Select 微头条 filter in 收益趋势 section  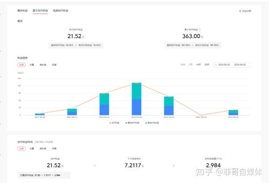(x=43, y=65)
